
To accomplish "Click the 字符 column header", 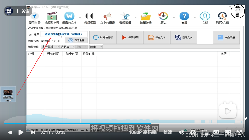I will (x=223, y=54).
